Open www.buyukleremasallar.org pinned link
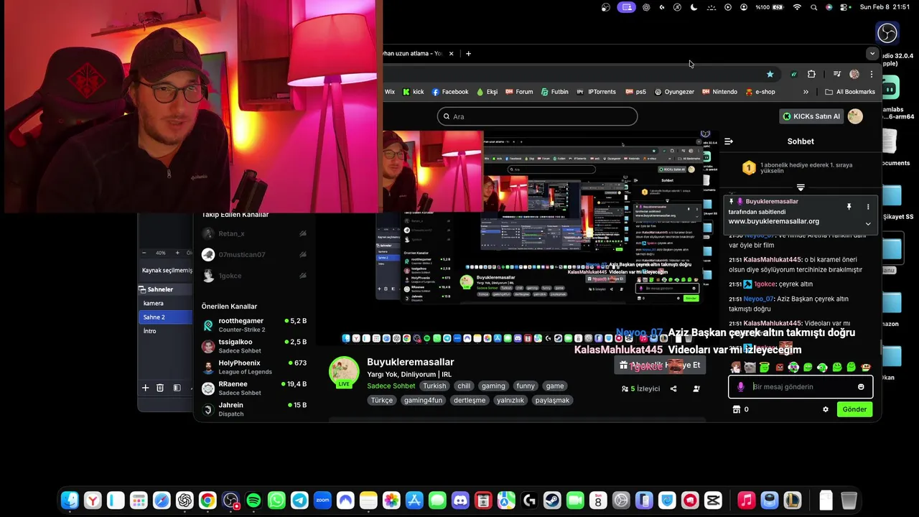This screenshot has height=517, width=919. [x=774, y=221]
